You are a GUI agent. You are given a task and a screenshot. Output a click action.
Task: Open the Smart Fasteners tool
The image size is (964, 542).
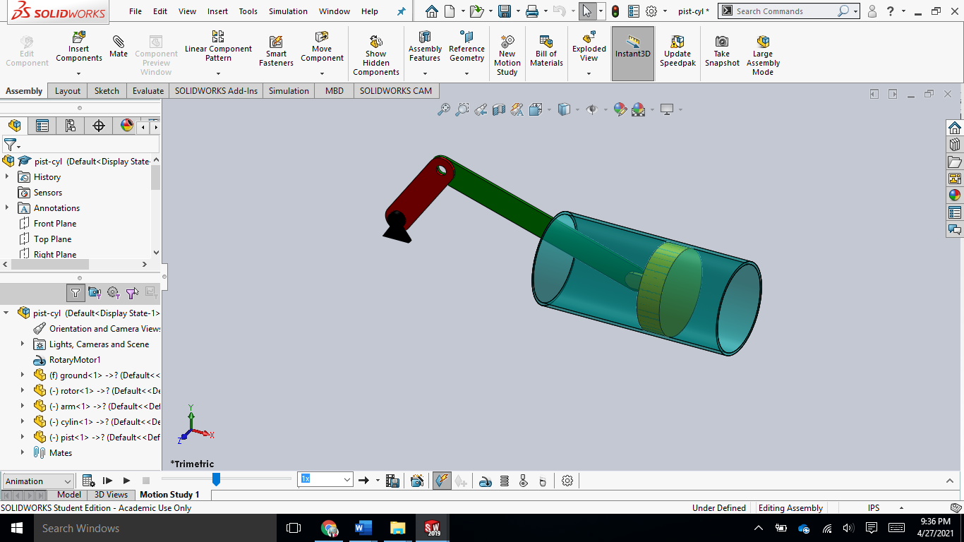[277, 51]
